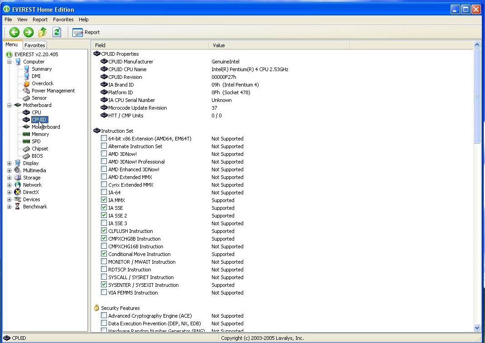
Task: Click the Memory module icon in tree
Action: (x=27, y=134)
